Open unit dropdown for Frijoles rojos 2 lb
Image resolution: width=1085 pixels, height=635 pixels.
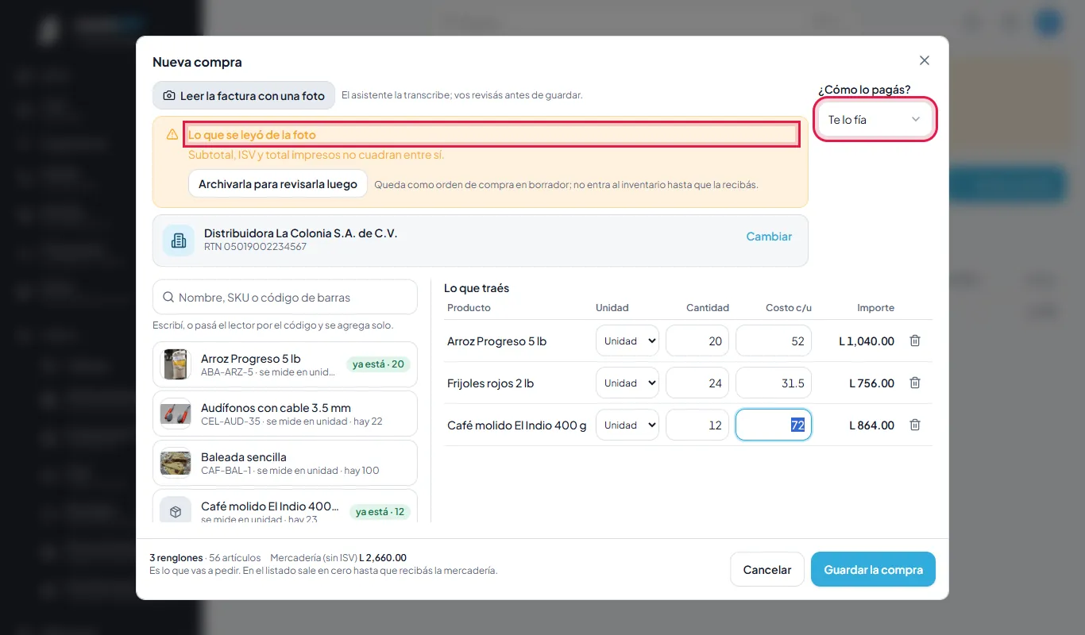point(627,383)
